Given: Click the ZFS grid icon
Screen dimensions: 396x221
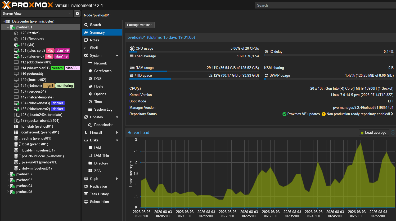Looking at the screenshot, I should click(x=90, y=171).
